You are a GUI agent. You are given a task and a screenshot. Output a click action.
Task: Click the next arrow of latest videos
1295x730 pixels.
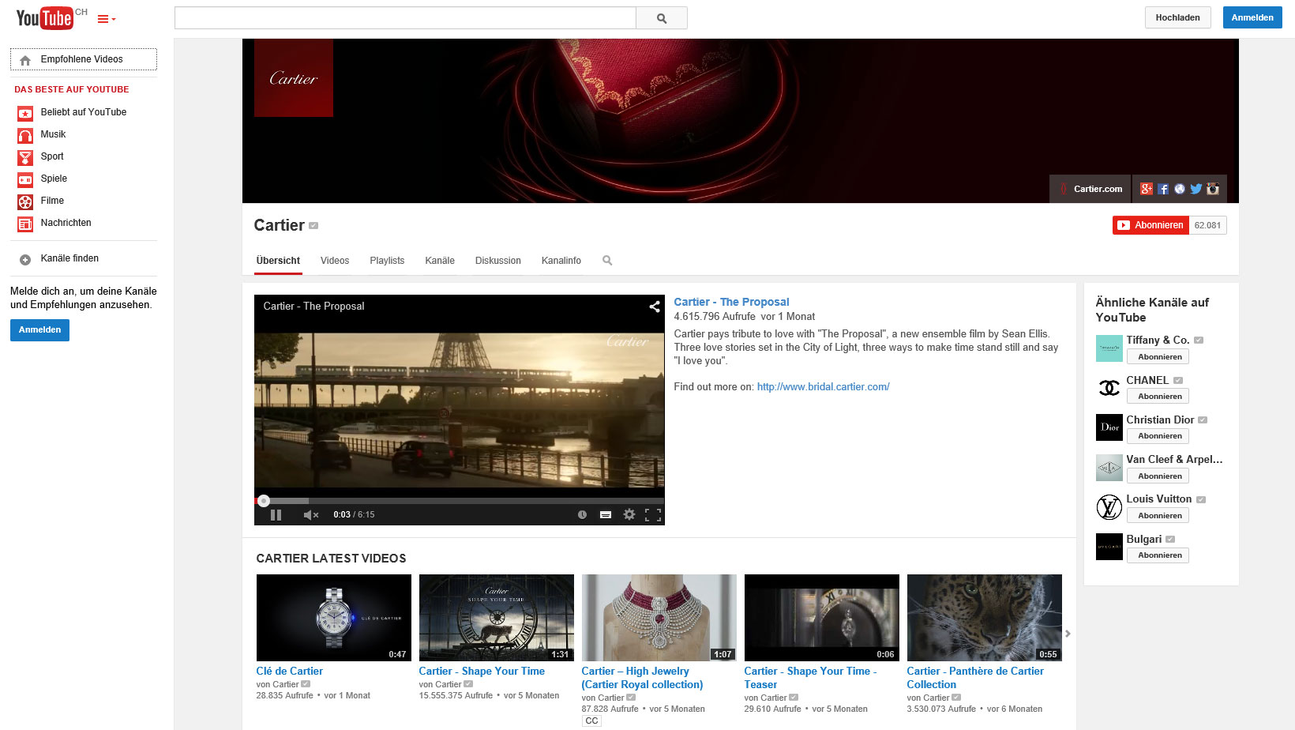point(1068,634)
